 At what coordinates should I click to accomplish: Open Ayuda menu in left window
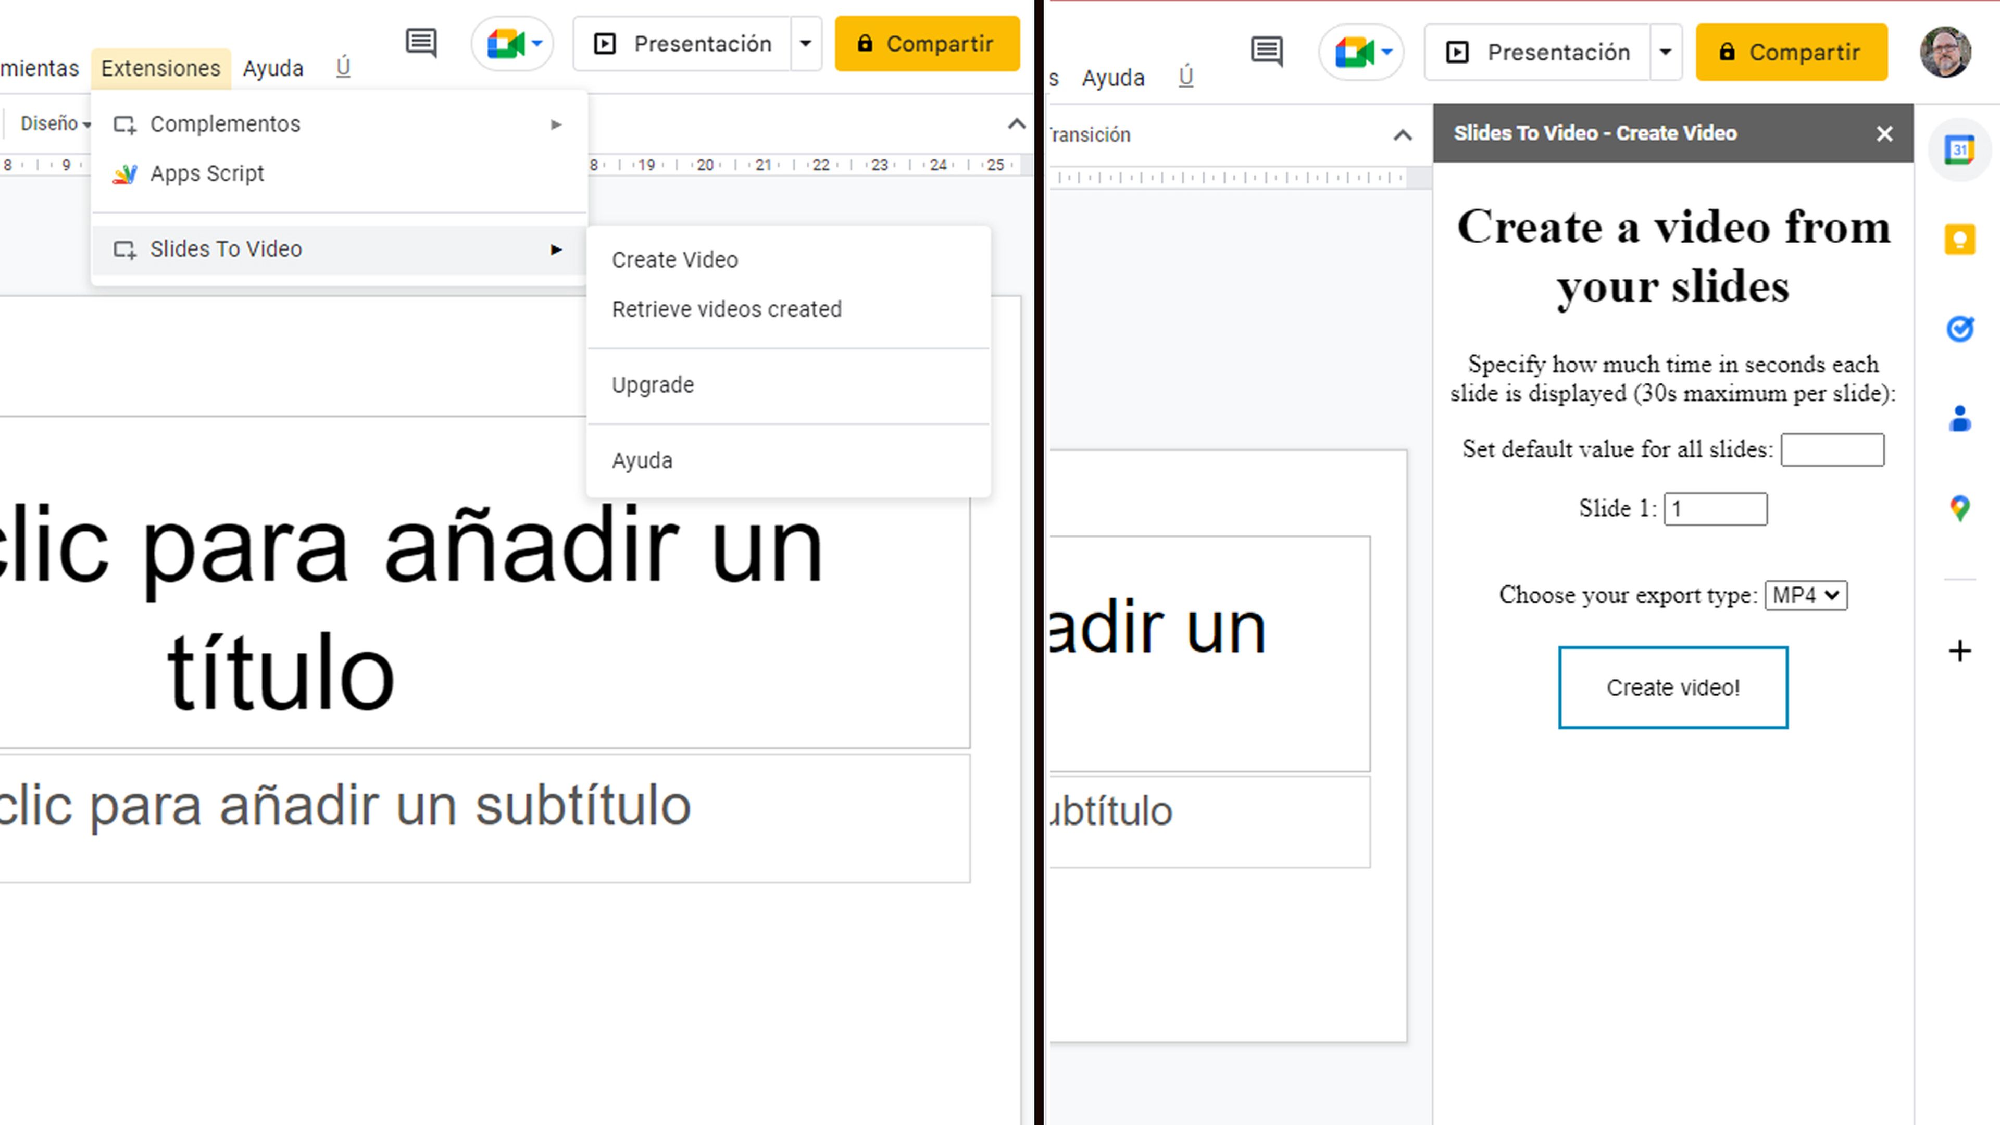click(272, 68)
